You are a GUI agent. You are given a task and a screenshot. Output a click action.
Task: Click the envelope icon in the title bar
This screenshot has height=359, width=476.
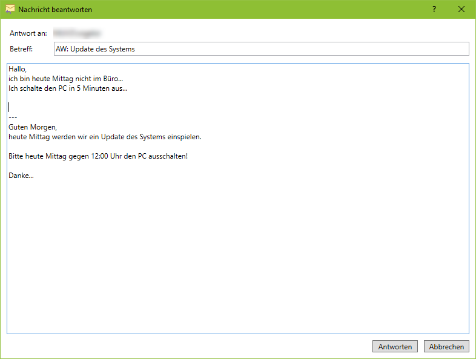pyautogui.click(x=10, y=10)
